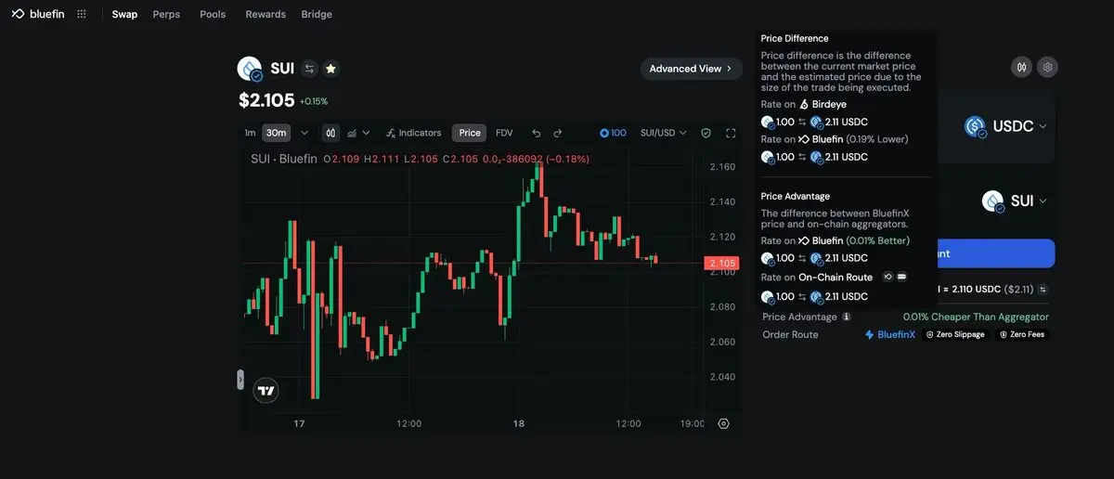This screenshot has width=1114, height=479.
Task: Click the On-Chain Route label
Action: [835, 278]
